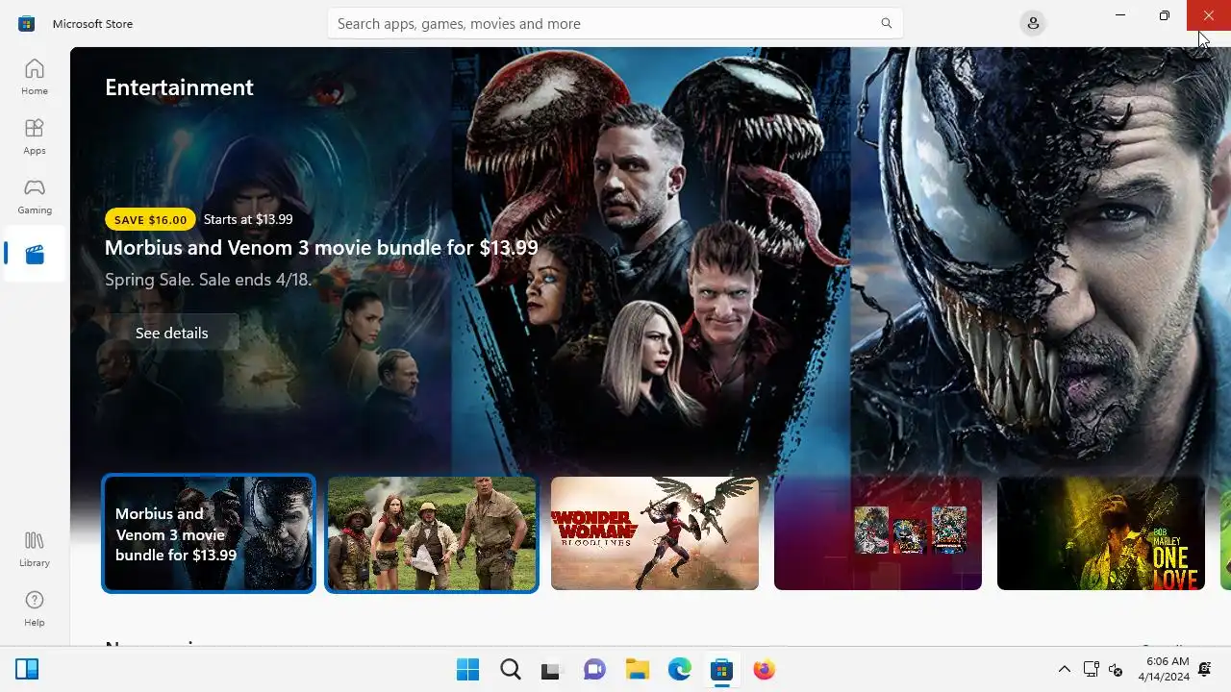The width and height of the screenshot is (1231, 692).
Task: Click 'Spring Sale. Sale ends 4/18.' text
Action: [x=208, y=280]
